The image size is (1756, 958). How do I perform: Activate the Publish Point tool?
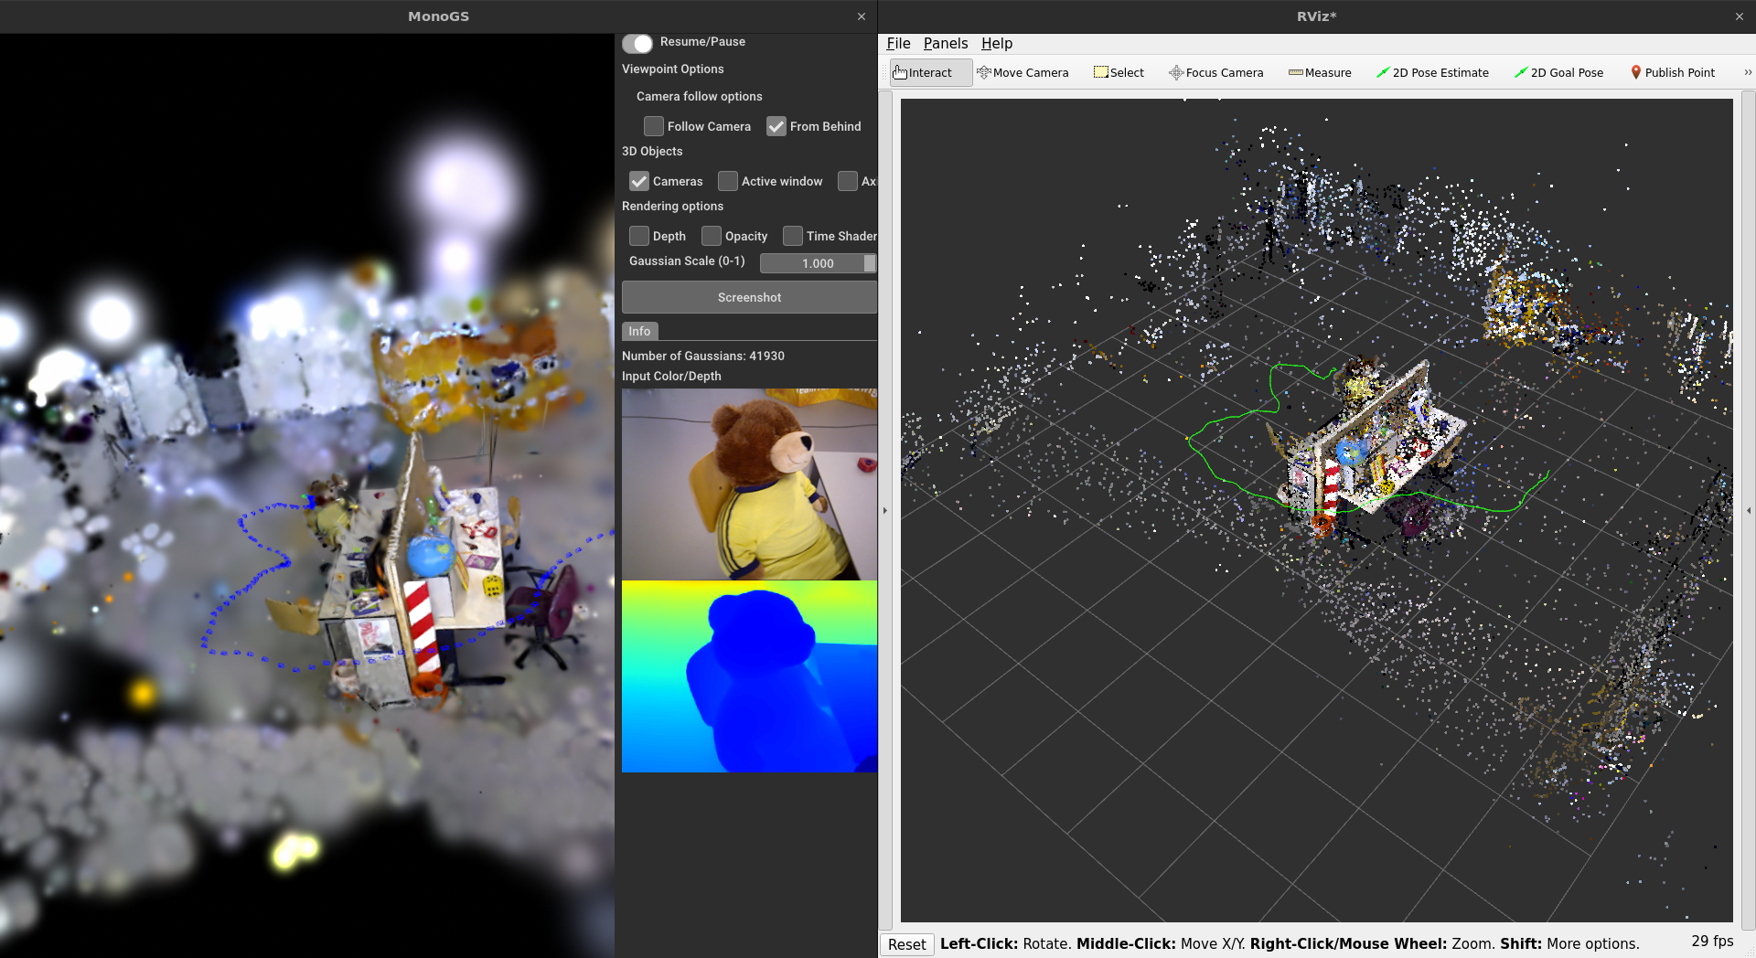pyautogui.click(x=1673, y=73)
